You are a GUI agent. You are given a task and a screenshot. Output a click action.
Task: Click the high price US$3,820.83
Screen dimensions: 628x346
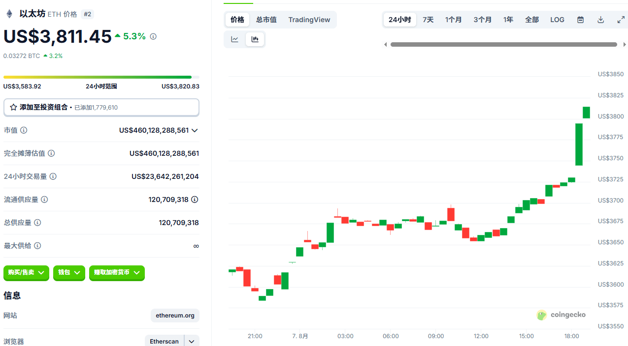180,86
